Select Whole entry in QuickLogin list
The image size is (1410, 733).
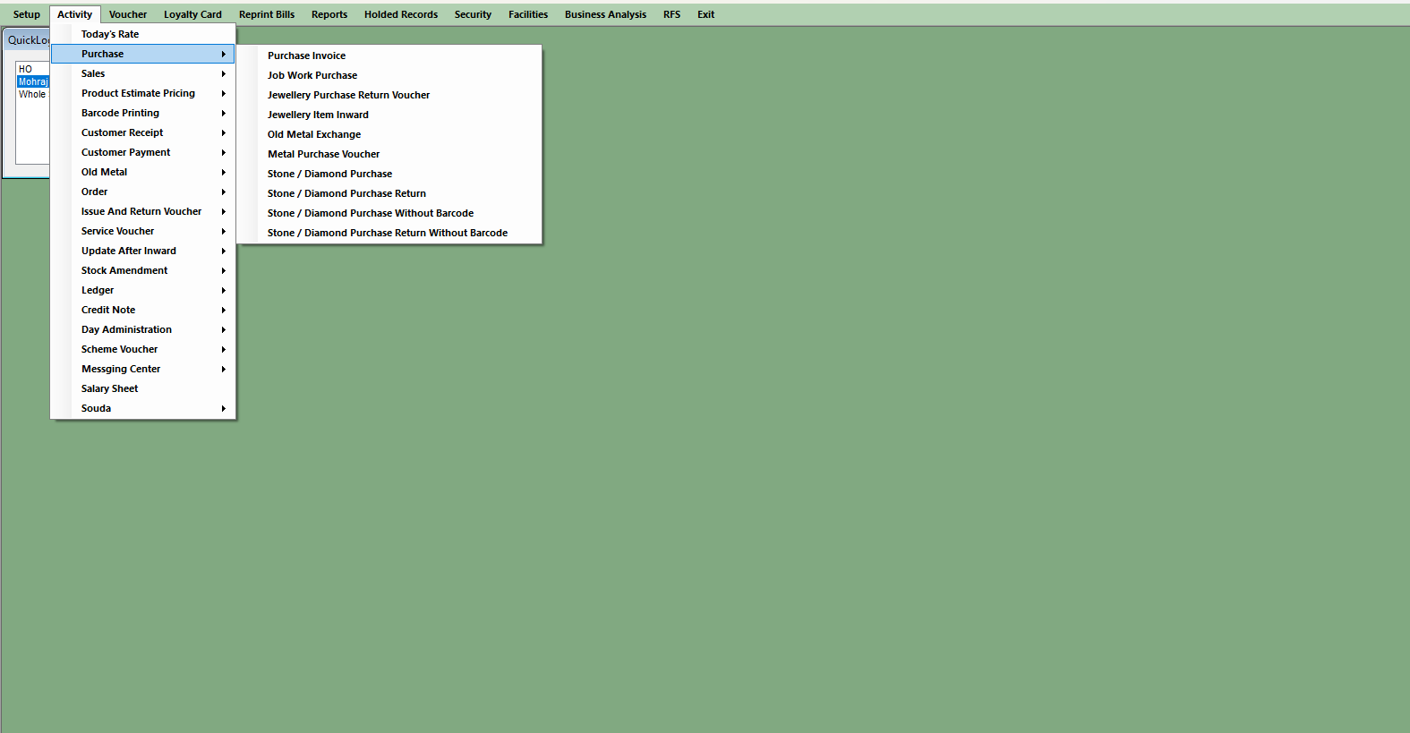click(x=33, y=94)
